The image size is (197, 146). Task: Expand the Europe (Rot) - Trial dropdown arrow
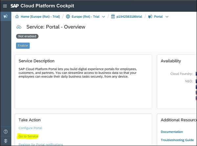104,17
